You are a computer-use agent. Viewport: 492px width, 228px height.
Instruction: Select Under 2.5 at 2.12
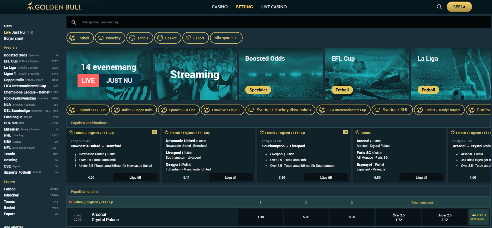pyautogui.click(x=444, y=217)
